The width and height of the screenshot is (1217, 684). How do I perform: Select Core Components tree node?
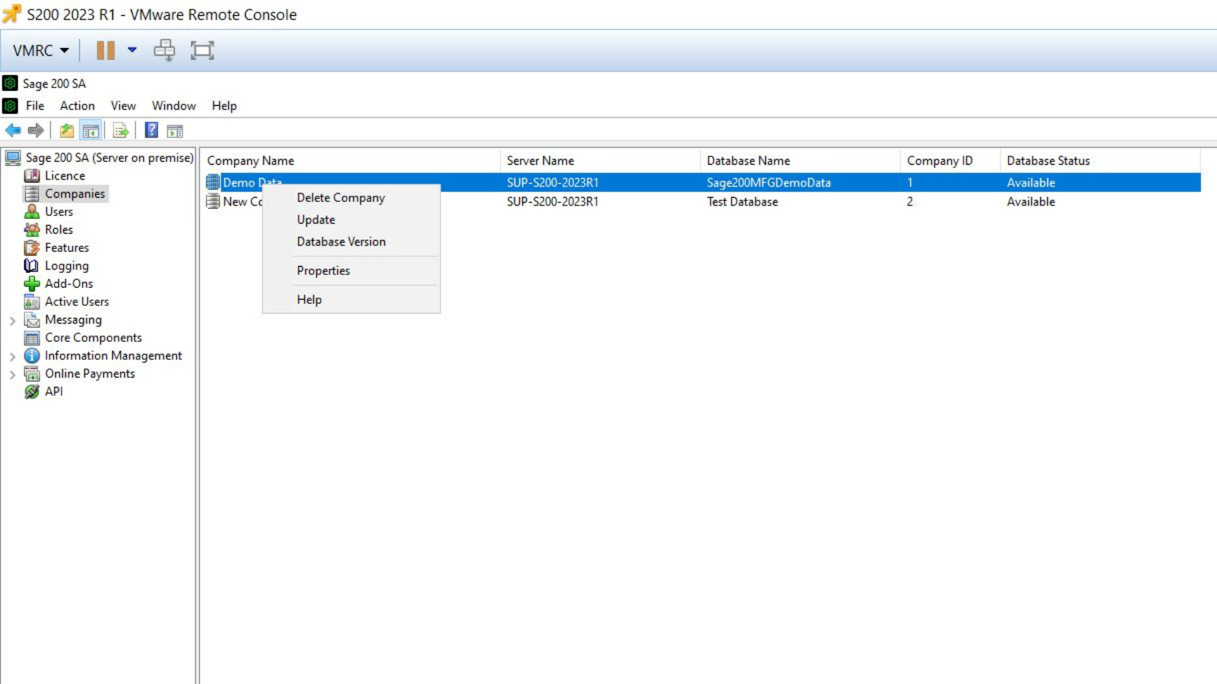pyautogui.click(x=93, y=338)
